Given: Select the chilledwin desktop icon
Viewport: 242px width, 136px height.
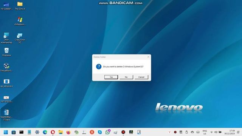Looking at the screenshot, I should (x=20, y=21).
